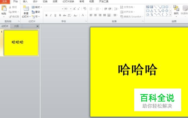The width and height of the screenshot is (188, 118).
Task: Click the Bullets list button
Action: point(91,9)
